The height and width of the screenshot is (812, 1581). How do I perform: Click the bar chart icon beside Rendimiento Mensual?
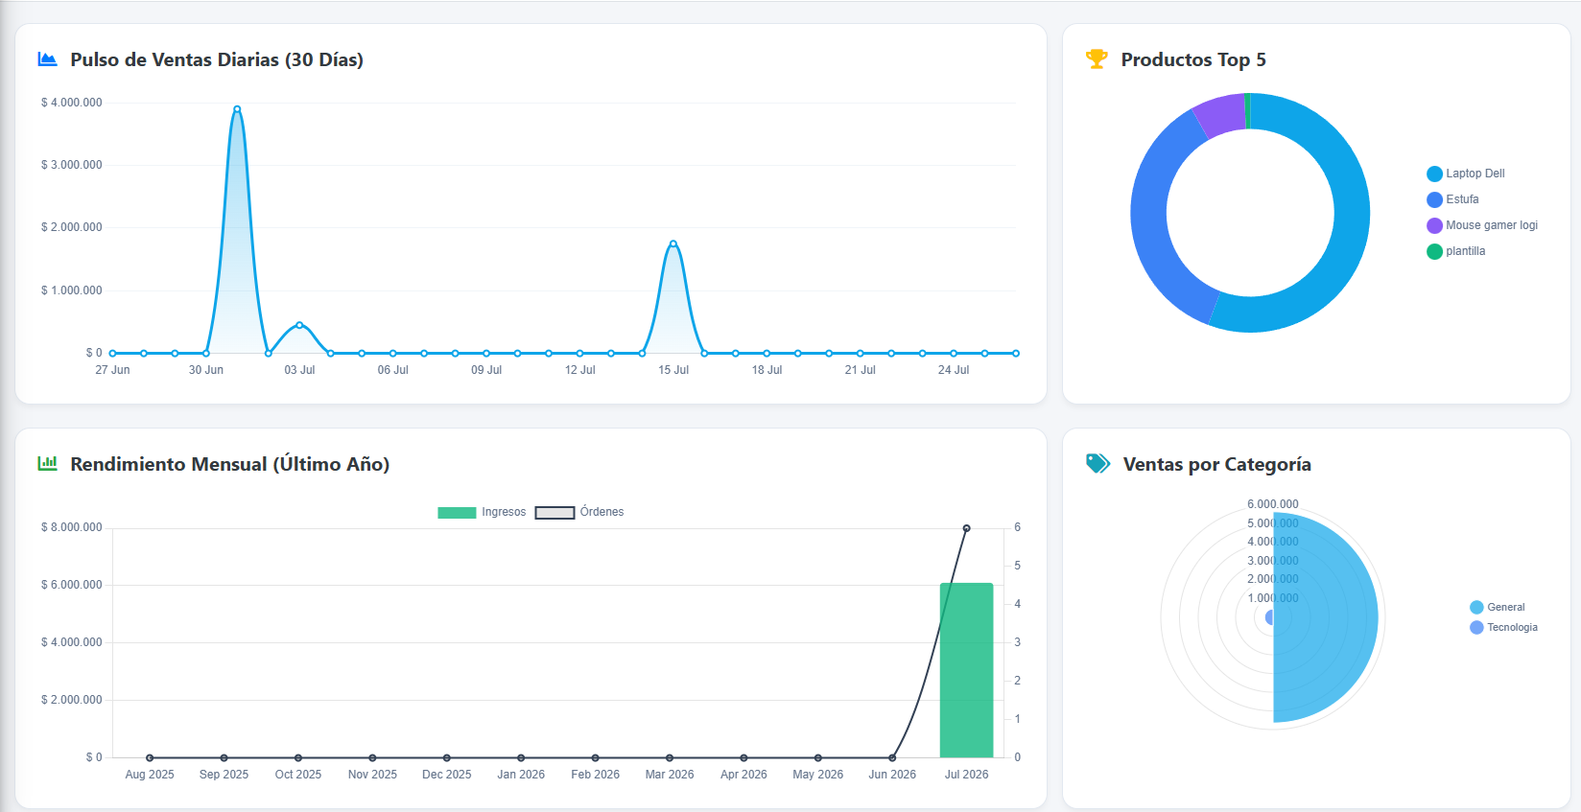tap(47, 464)
